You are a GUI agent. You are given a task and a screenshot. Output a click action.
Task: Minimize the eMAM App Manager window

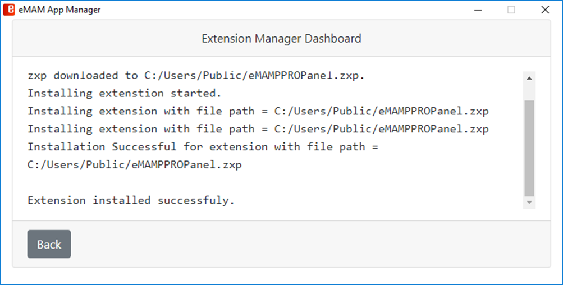[478, 10]
